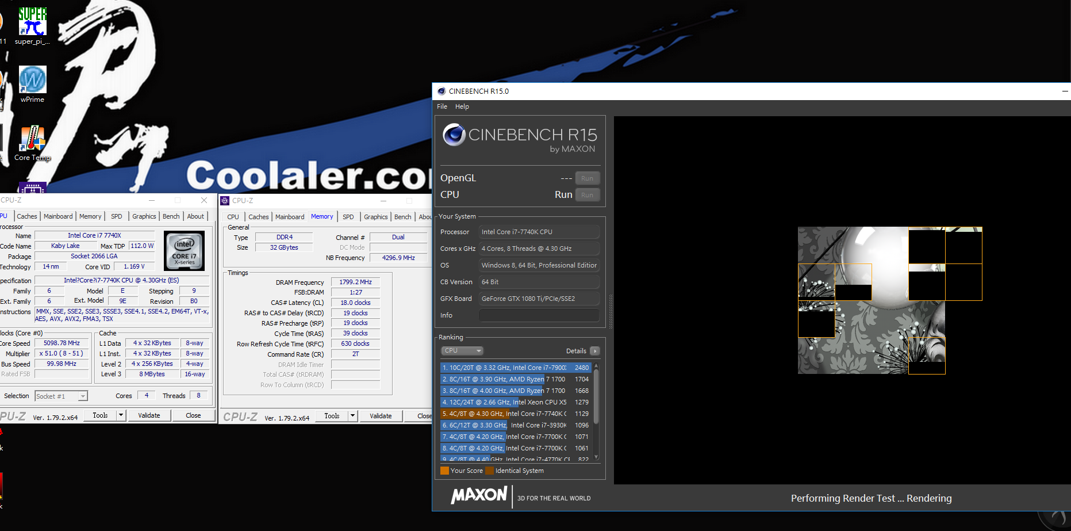Open Graphics tab in Memory CPU-Z window
Image resolution: width=1071 pixels, height=531 pixels.
[x=375, y=217]
